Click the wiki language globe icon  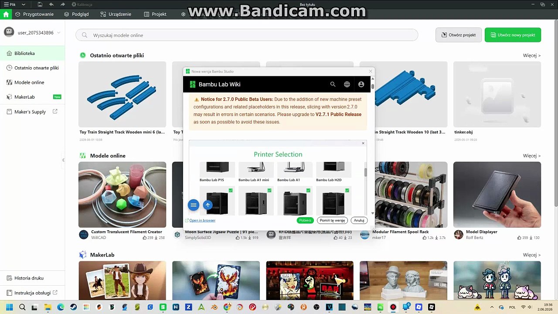[x=347, y=84]
